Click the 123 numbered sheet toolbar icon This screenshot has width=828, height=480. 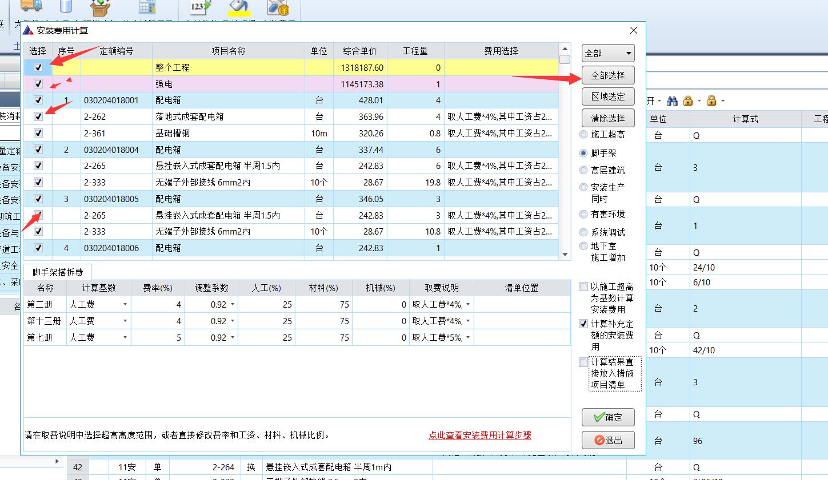(200, 7)
